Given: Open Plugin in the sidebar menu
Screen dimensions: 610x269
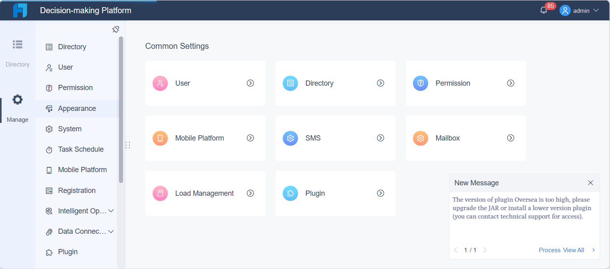Looking at the screenshot, I should 77,252.
